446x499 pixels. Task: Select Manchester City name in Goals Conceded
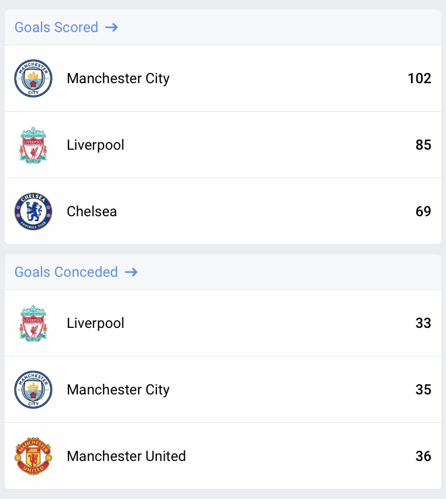tap(118, 390)
